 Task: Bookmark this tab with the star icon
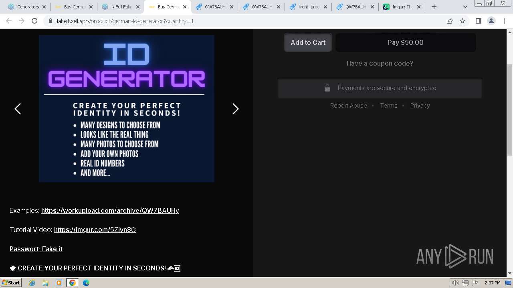(463, 21)
